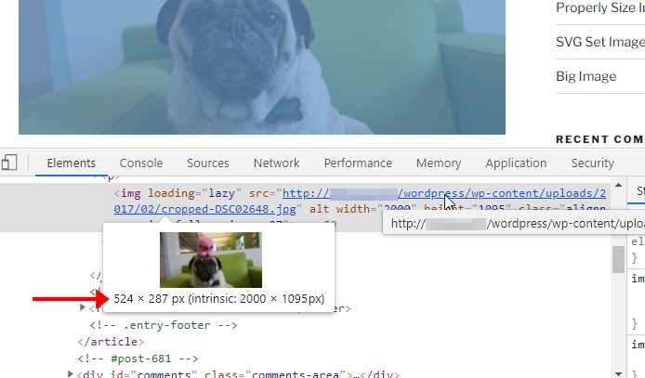
Task: Select the entry-footer comment line
Action: (x=164, y=325)
